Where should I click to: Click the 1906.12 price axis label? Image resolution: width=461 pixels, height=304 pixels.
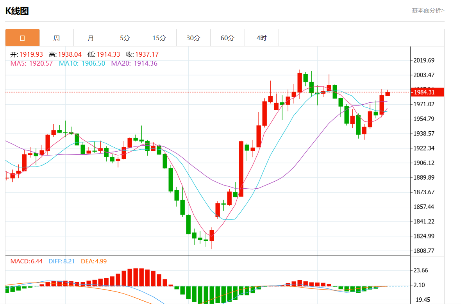tap(424, 163)
